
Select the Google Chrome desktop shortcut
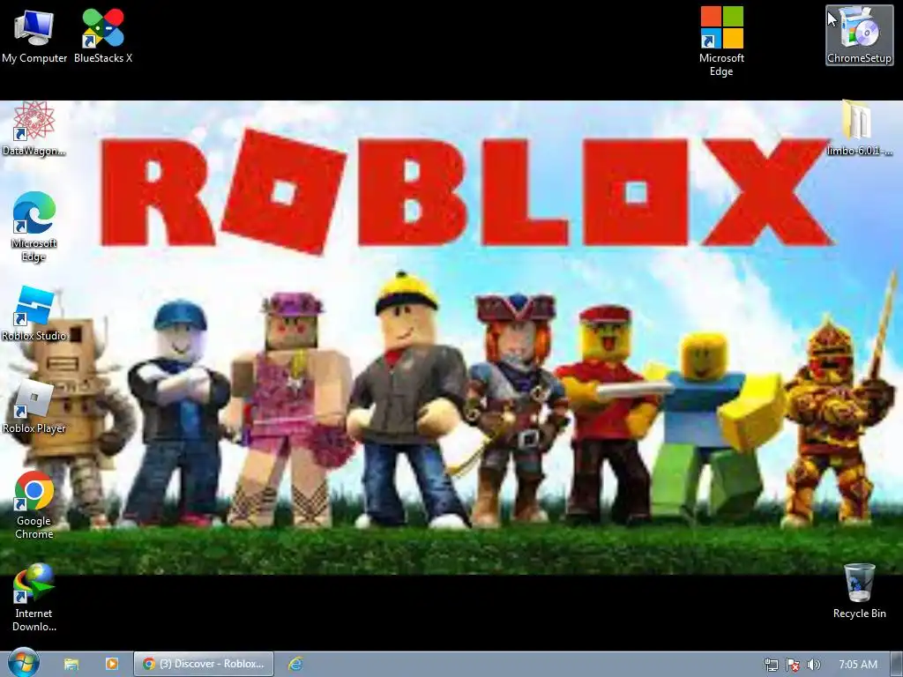tap(34, 505)
